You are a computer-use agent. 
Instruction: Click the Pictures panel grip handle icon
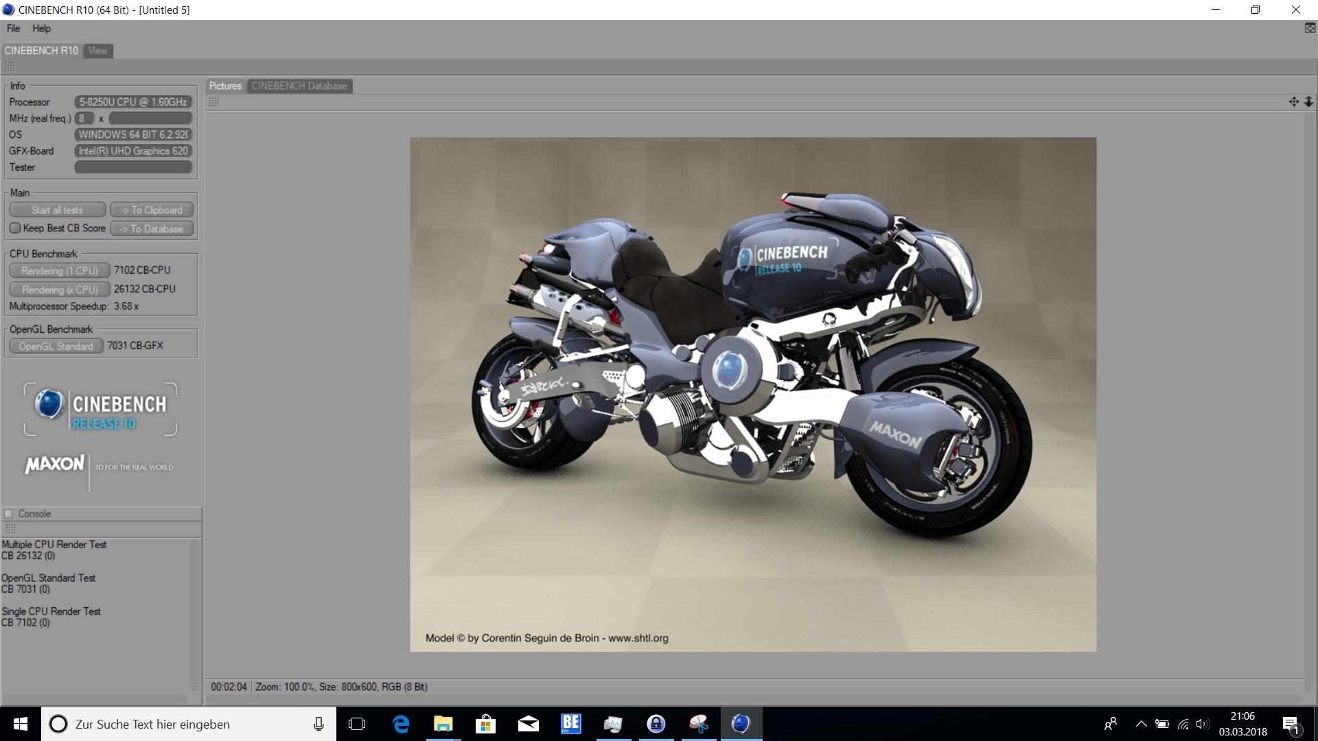tap(214, 102)
